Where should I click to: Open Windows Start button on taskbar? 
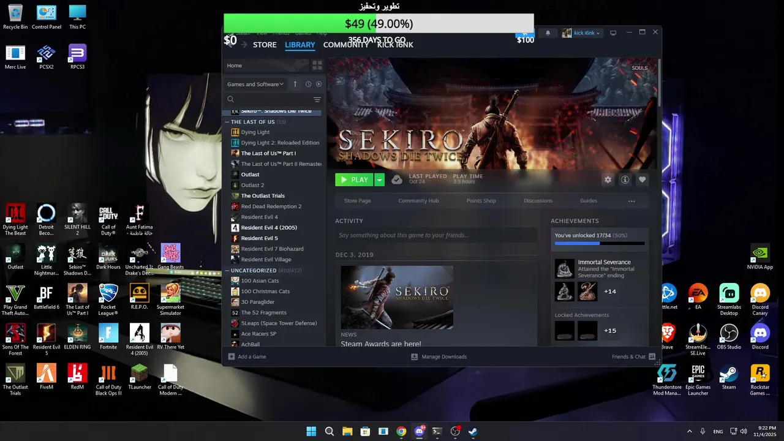[x=311, y=431]
